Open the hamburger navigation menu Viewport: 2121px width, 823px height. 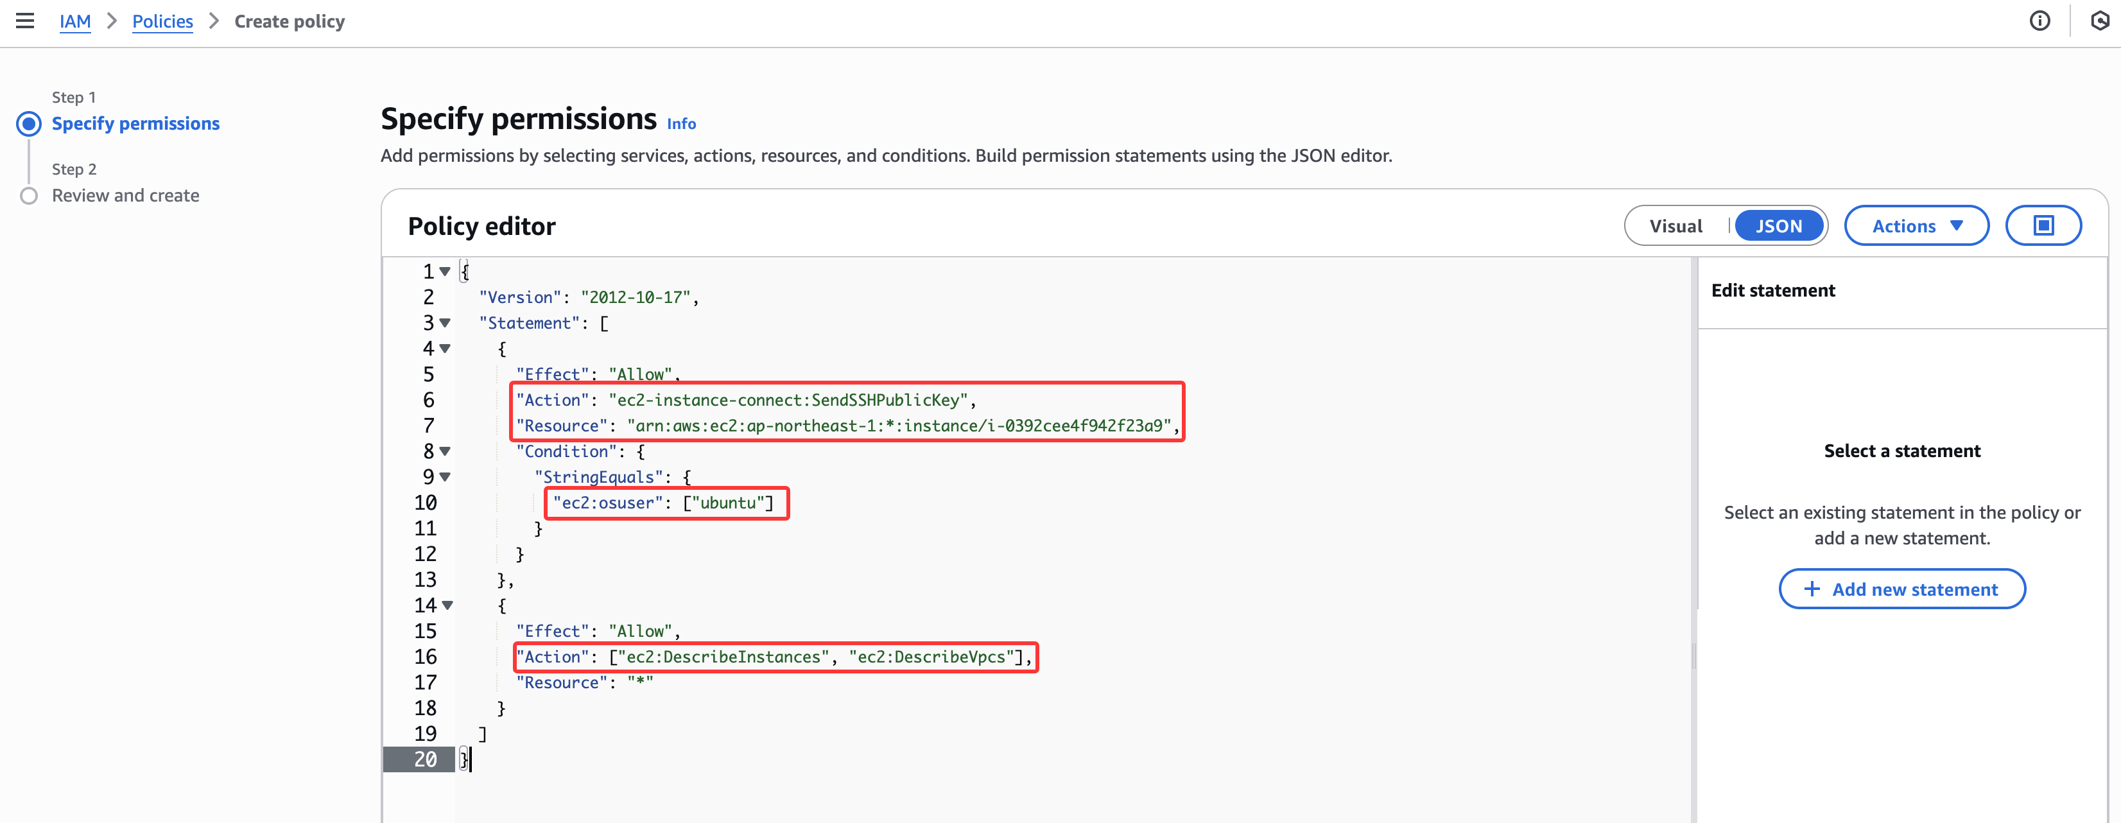tap(24, 21)
